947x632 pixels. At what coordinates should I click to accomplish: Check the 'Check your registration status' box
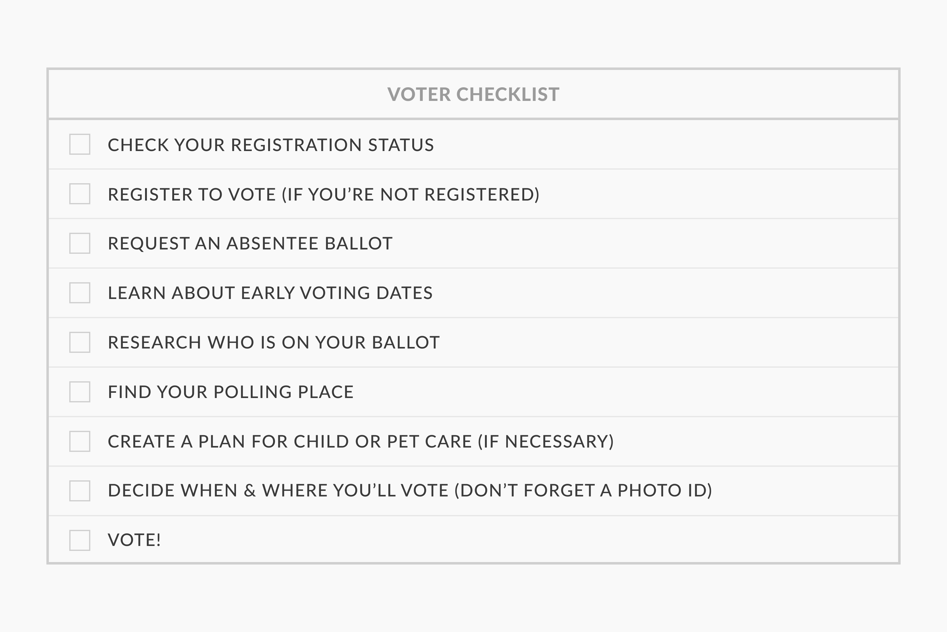click(x=80, y=144)
